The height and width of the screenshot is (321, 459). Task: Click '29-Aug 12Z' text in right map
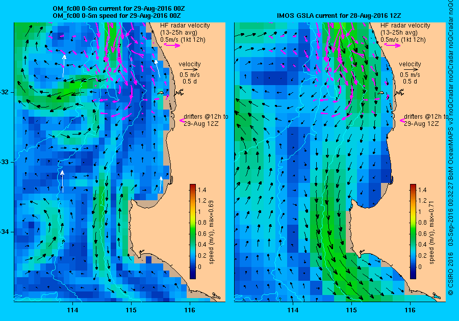click(x=422, y=123)
